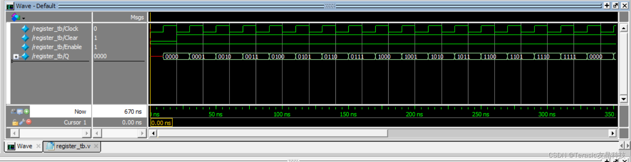
Task: Toggle lock on Cursor 1
Action: 15,122
